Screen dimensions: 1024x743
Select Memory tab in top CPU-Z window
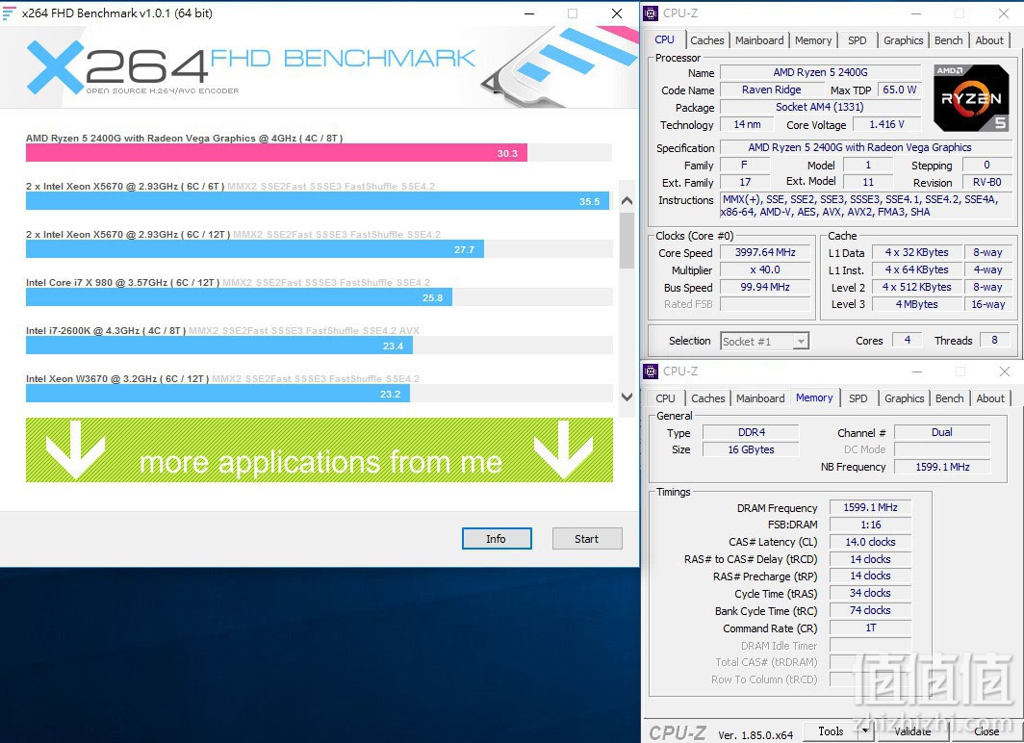point(813,40)
